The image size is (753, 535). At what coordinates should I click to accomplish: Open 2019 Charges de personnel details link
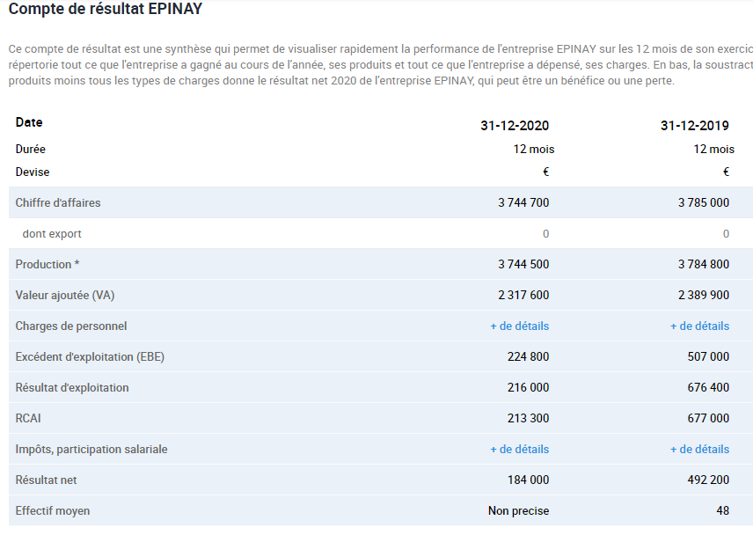(699, 326)
